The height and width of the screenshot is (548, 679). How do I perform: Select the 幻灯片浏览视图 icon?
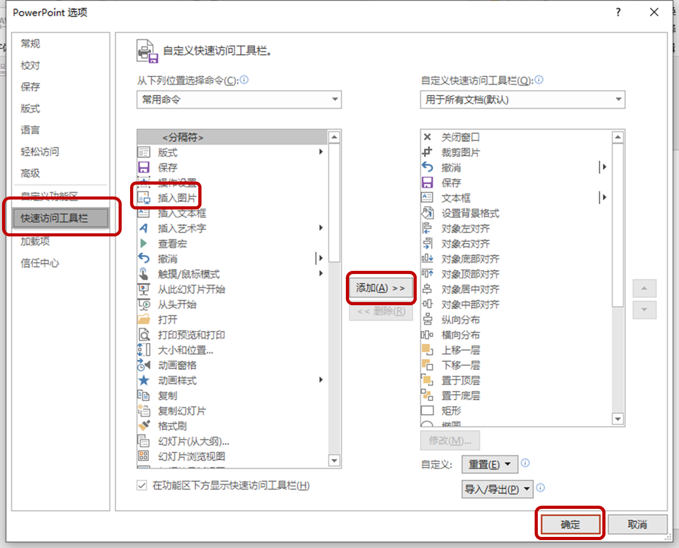[x=144, y=456]
